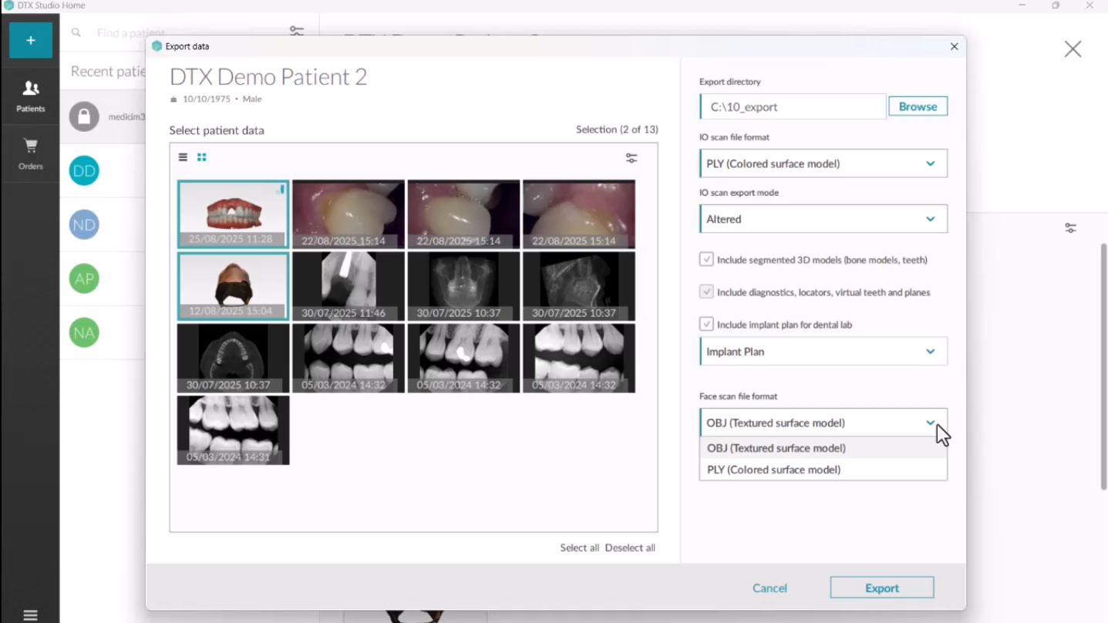
Task: Click the Deselect all link
Action: click(x=630, y=547)
